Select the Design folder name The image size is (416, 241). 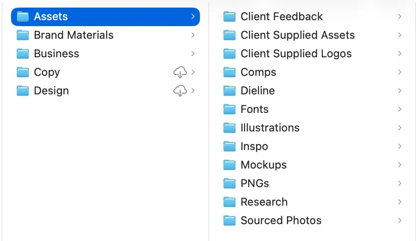[51, 91]
